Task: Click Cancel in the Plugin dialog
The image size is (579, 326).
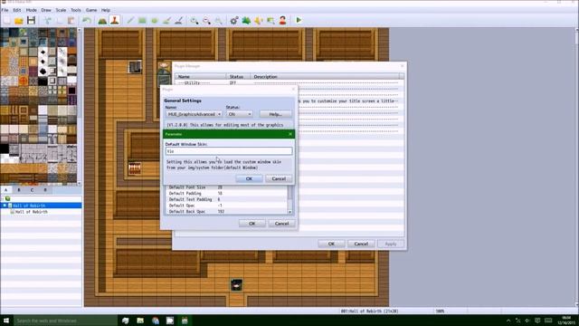Action: pos(281,224)
